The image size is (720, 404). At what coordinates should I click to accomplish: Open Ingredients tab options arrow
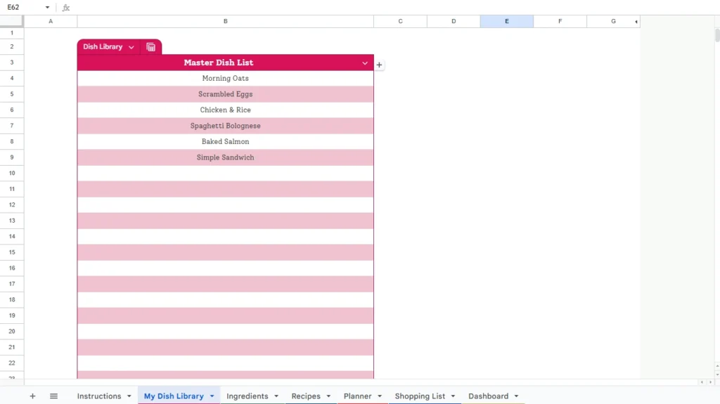coord(276,396)
